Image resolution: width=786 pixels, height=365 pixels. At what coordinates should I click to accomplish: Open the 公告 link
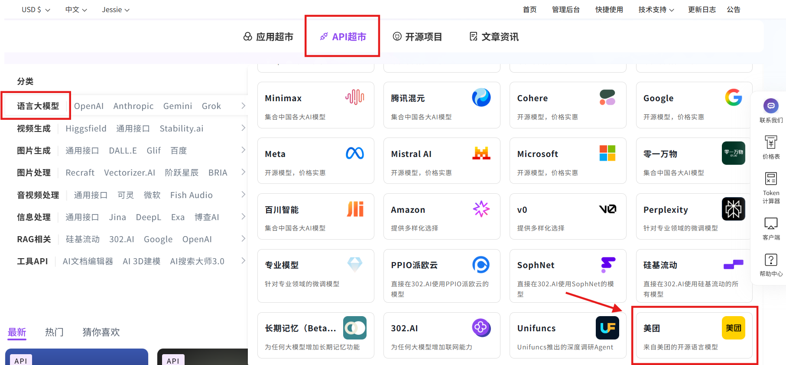pos(733,10)
